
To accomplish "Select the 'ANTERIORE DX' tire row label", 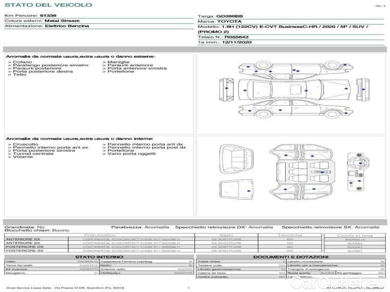I will click(22, 239).
